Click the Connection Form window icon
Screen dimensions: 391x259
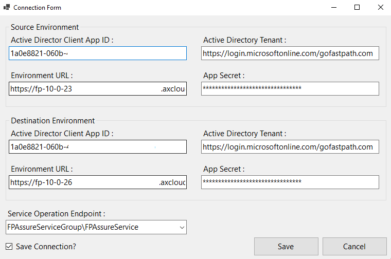pyautogui.click(x=7, y=8)
